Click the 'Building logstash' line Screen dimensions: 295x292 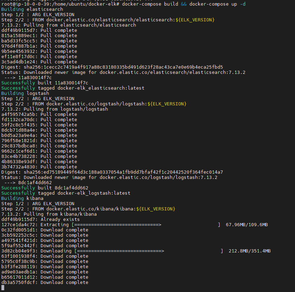click(25, 93)
